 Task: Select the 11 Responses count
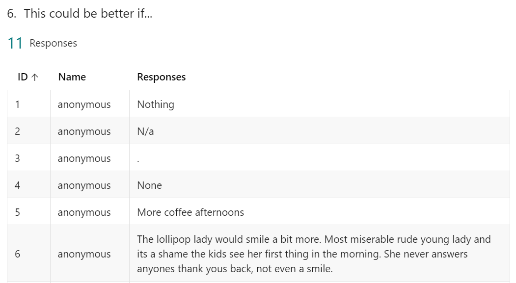click(x=42, y=43)
